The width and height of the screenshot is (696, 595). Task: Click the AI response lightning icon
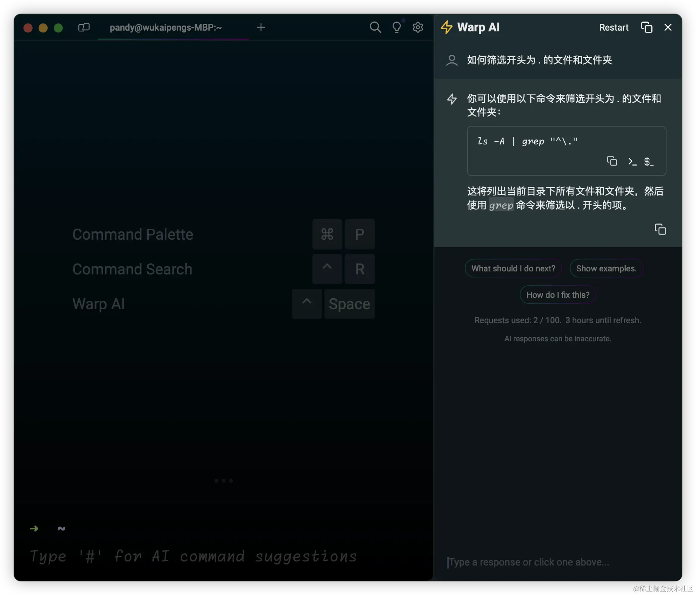click(x=452, y=99)
